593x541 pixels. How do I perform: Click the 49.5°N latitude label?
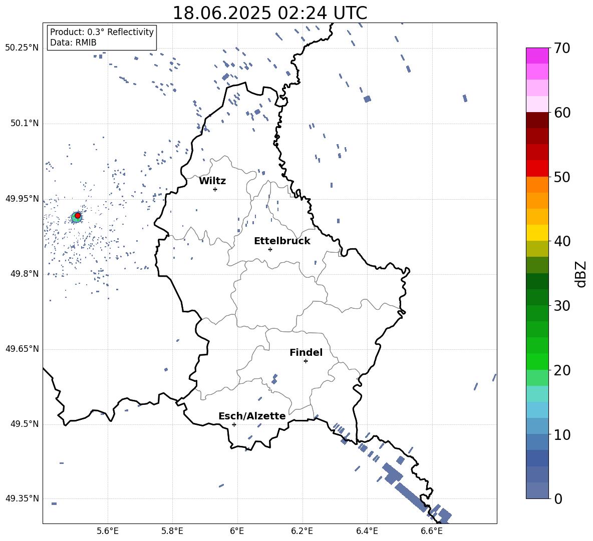(x=25, y=424)
